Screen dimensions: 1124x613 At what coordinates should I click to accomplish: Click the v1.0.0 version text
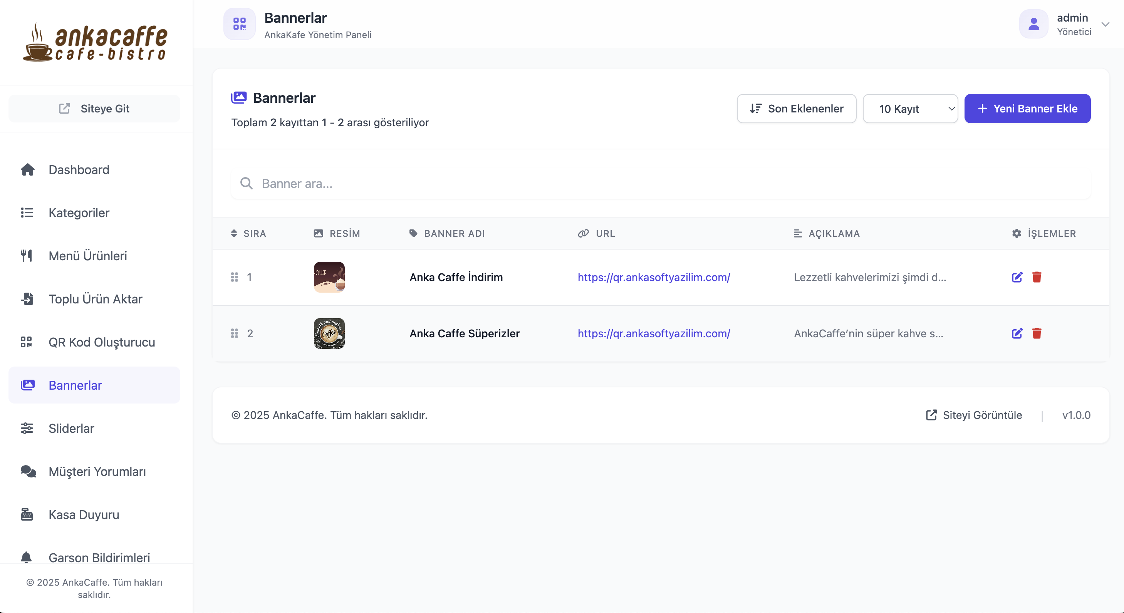(1076, 415)
